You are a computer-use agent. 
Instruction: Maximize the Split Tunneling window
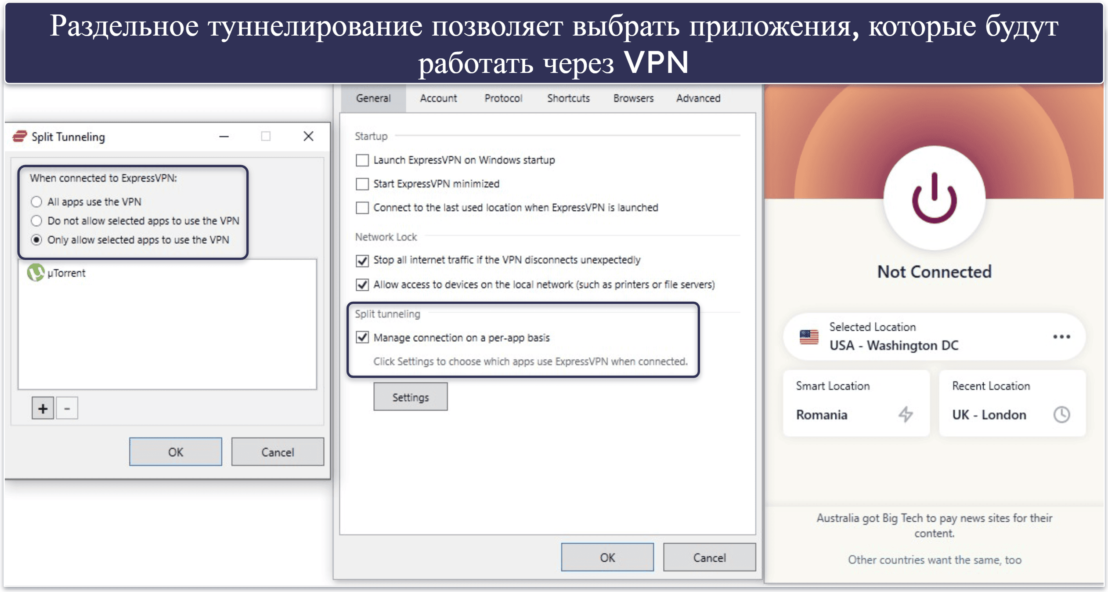point(266,137)
